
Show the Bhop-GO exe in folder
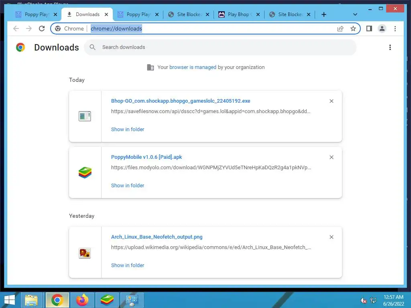pyautogui.click(x=128, y=130)
